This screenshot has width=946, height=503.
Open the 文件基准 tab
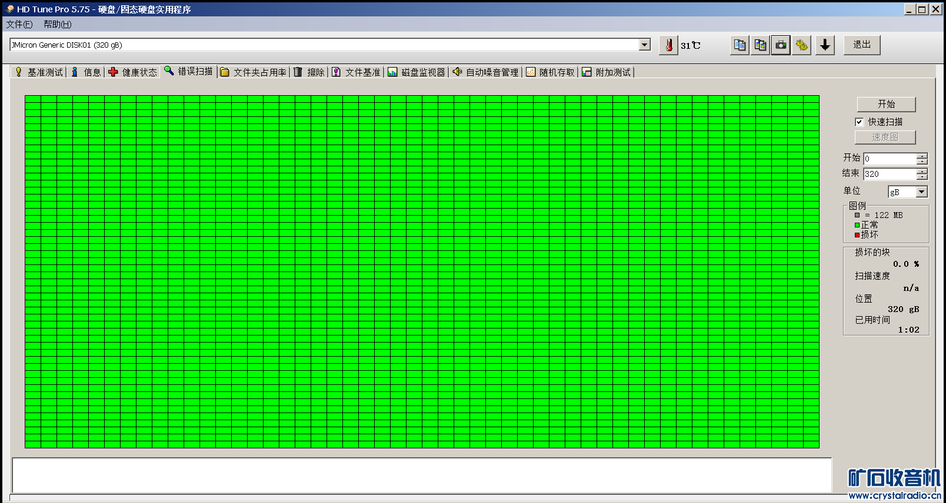(x=357, y=72)
